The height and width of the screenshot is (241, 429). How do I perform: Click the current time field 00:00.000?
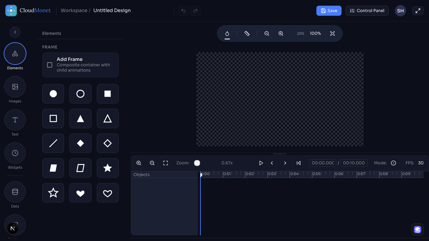323,163
